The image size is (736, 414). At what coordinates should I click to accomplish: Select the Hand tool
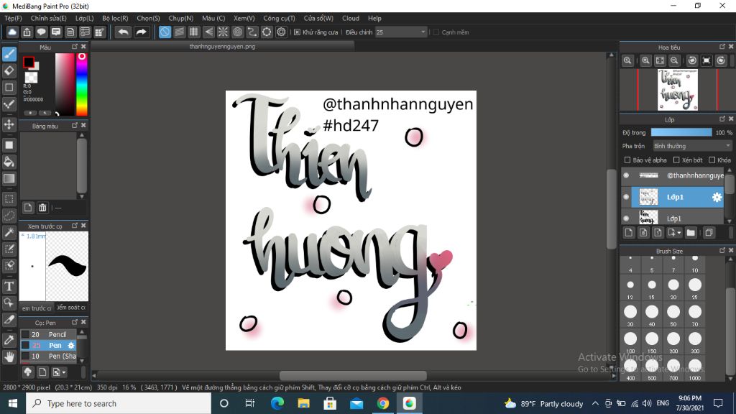tap(9, 356)
